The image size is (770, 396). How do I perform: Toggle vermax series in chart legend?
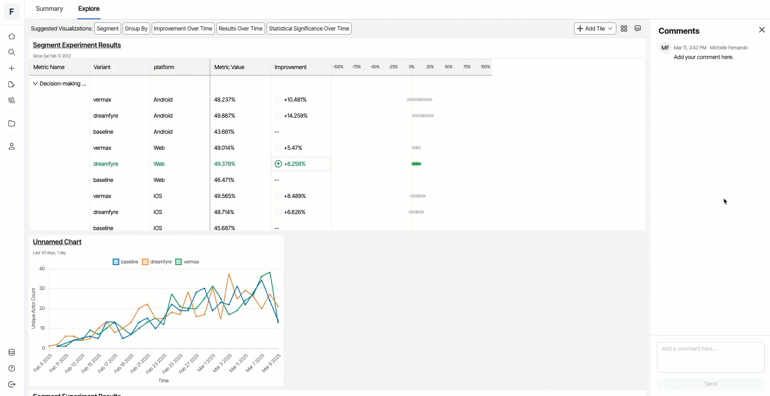click(x=187, y=262)
